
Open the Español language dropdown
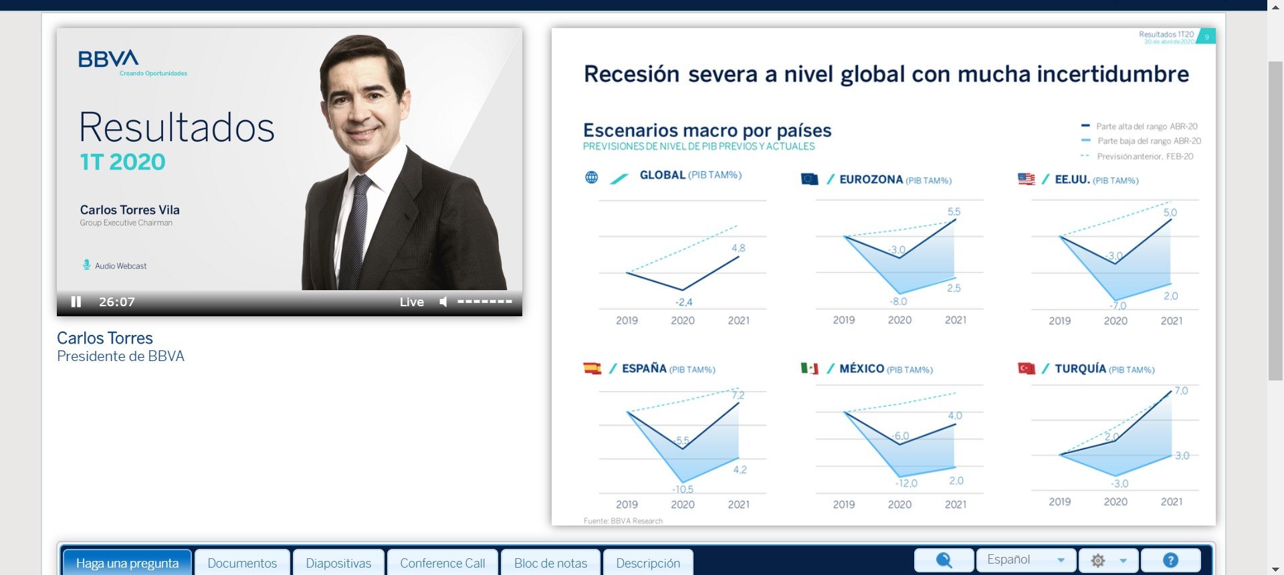pos(1026,560)
